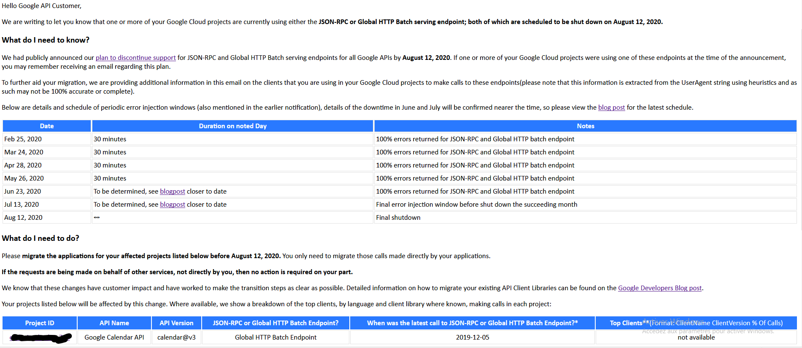Click the 'When was the latest call' header
Screen dimensions: 802x348
click(x=473, y=323)
